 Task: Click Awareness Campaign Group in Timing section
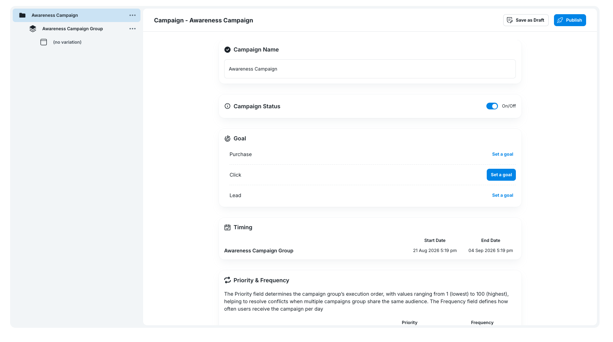[258, 251]
